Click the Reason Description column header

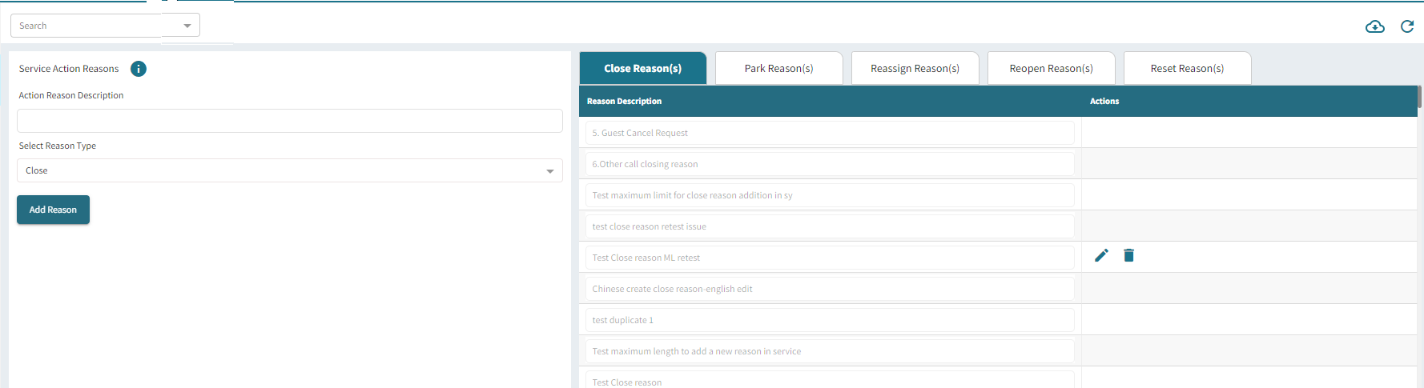pos(624,102)
